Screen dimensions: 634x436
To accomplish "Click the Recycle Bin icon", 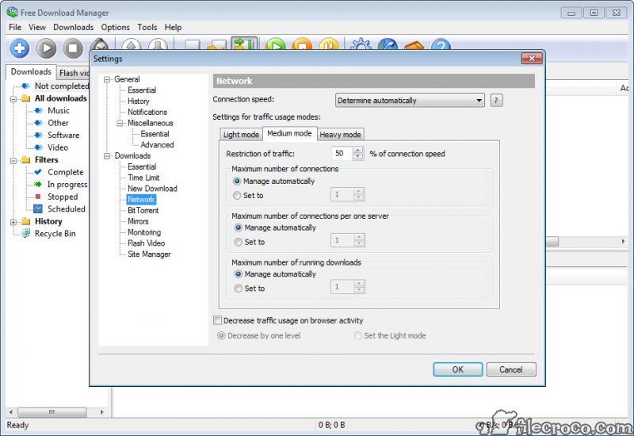I will 26,233.
